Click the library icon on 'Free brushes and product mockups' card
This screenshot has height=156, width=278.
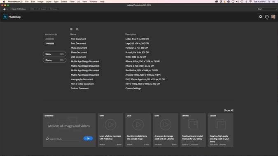[x=193, y=124]
